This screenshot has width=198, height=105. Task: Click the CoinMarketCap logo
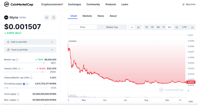point(19,5)
